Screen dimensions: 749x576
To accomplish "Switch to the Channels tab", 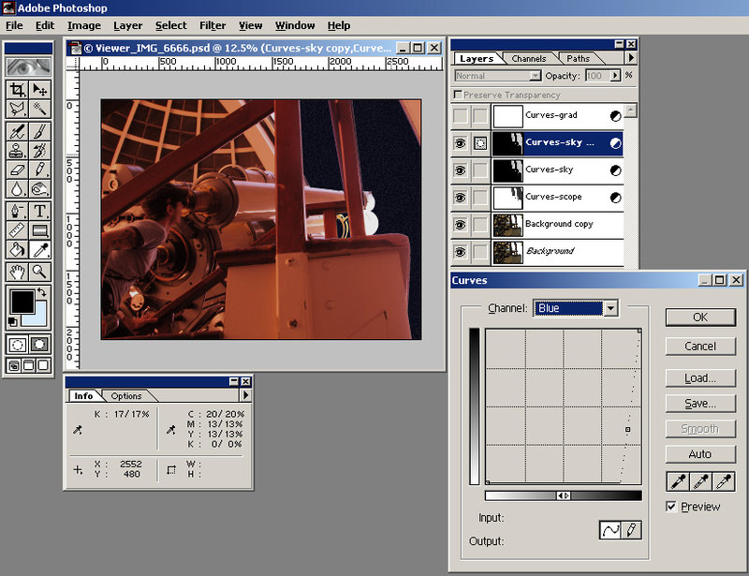I will pos(528,58).
